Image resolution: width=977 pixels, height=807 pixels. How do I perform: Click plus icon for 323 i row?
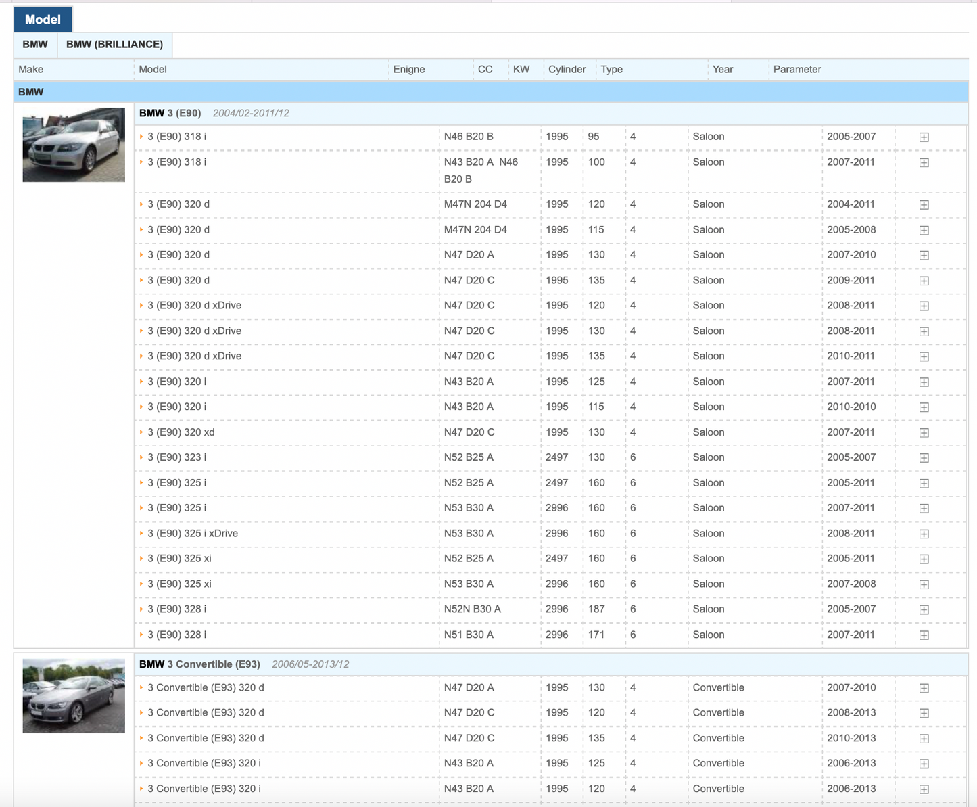coord(924,458)
